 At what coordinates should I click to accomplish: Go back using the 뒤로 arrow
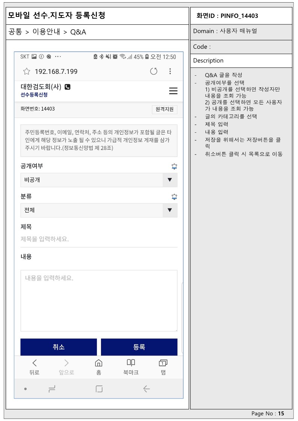pyautogui.click(x=35, y=367)
